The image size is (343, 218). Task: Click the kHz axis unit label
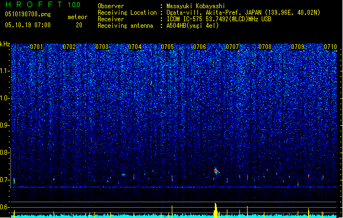click(5, 44)
